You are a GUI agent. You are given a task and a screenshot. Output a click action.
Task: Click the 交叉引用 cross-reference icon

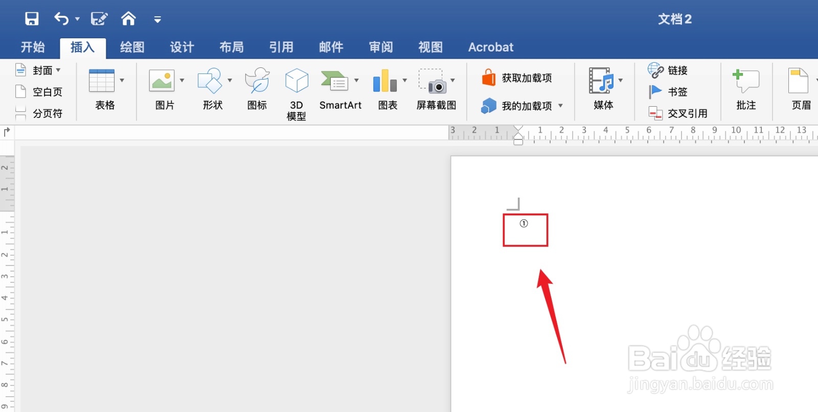click(655, 113)
